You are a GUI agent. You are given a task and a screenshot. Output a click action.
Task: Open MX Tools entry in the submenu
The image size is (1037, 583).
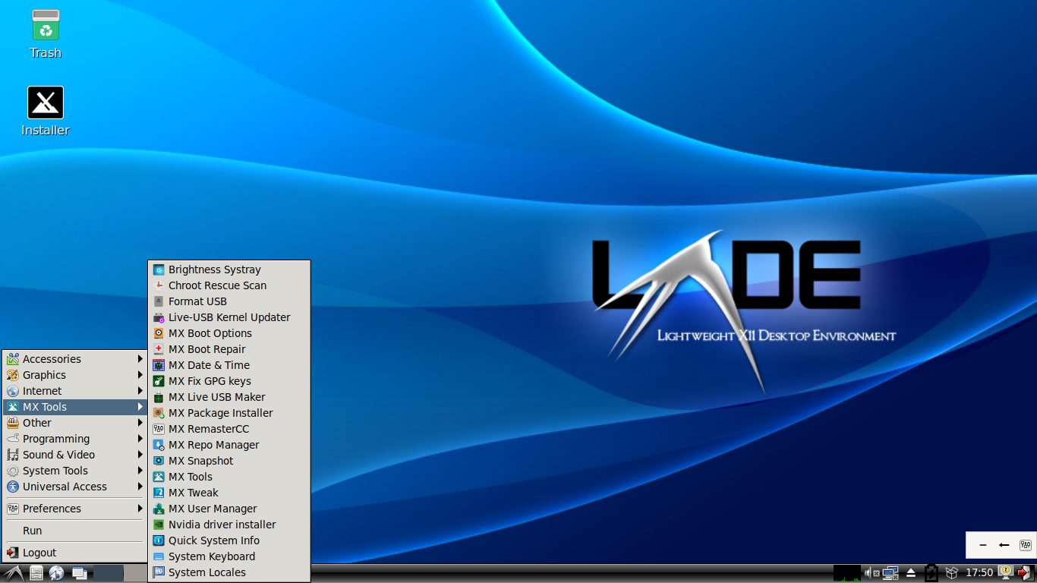point(229,477)
